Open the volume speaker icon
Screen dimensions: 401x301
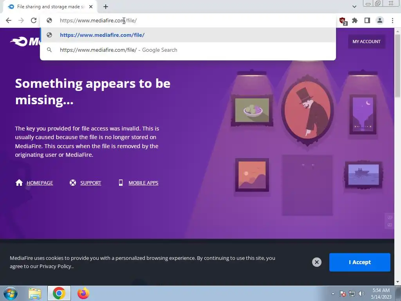pos(361,294)
